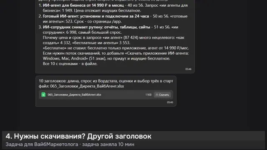
Task: Click the line «Все 10 с оценками - в файле.»
Action: [x=70, y=64]
